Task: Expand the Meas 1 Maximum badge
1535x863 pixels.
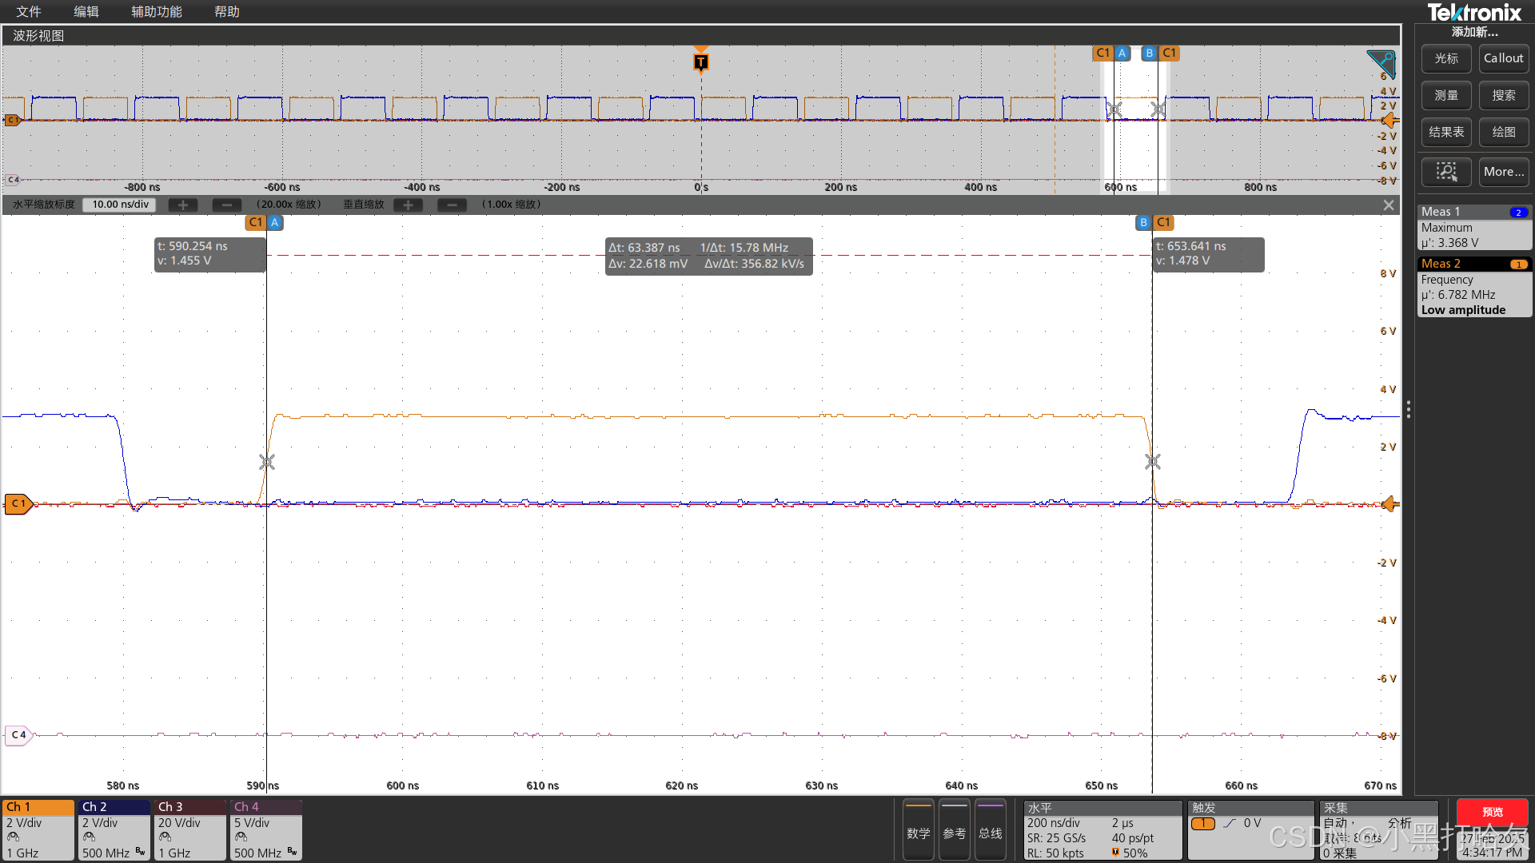Action: [x=1473, y=228]
